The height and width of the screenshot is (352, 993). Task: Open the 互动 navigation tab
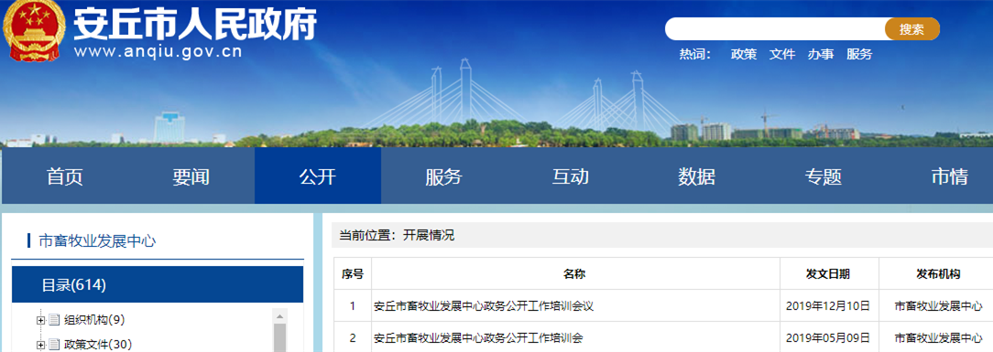click(571, 176)
